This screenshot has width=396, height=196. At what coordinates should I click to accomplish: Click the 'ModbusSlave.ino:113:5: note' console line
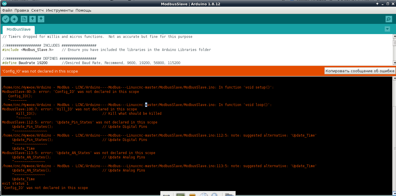[159, 166]
